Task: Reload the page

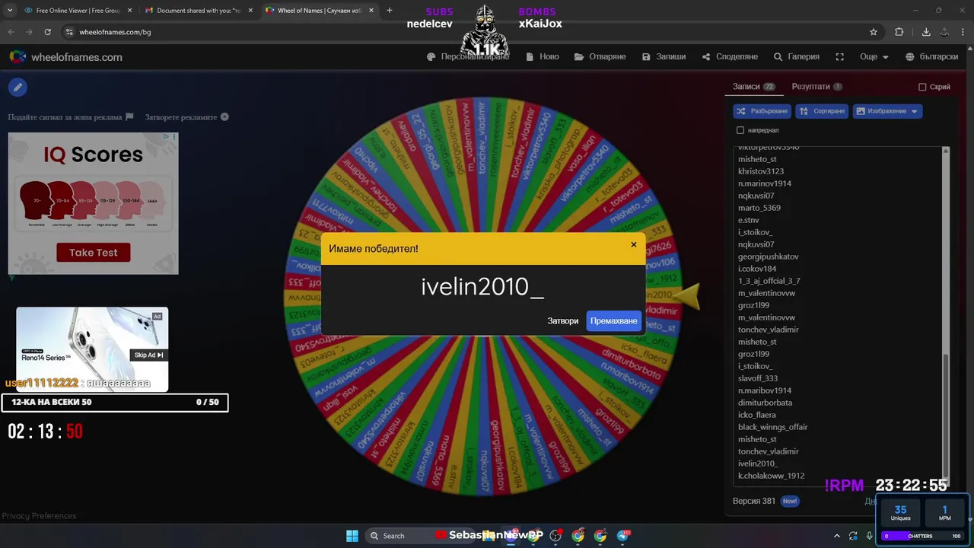Action: click(x=47, y=32)
